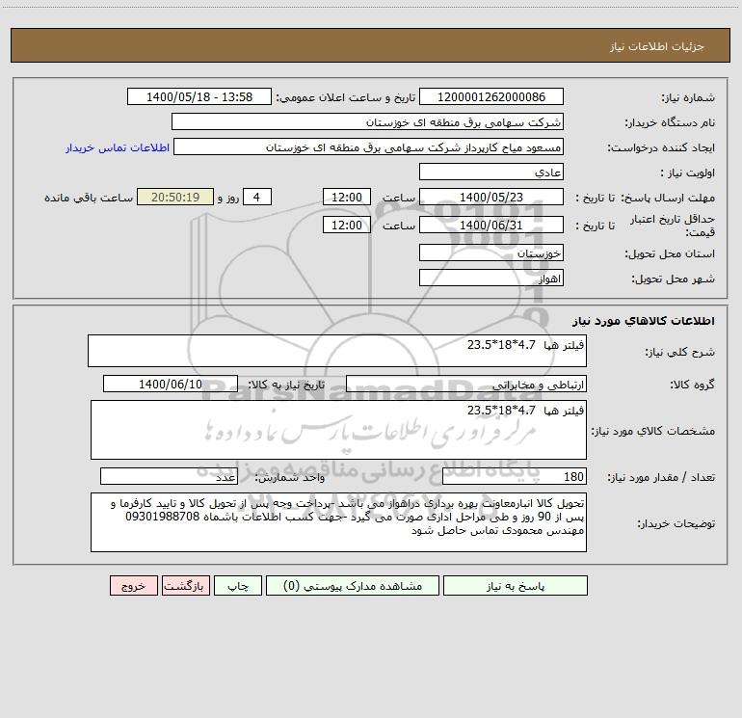742x718 pixels.
Task: Open اطلاعات تماس خریدار link
Action: [118, 147]
